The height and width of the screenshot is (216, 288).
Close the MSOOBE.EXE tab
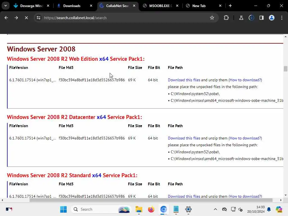177,6
